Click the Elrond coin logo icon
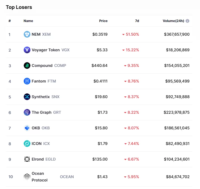Viewport: 200px width, 189px height. pyautogui.click(x=27, y=159)
